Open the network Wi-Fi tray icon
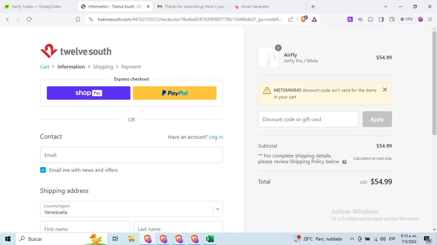 click(x=375, y=239)
